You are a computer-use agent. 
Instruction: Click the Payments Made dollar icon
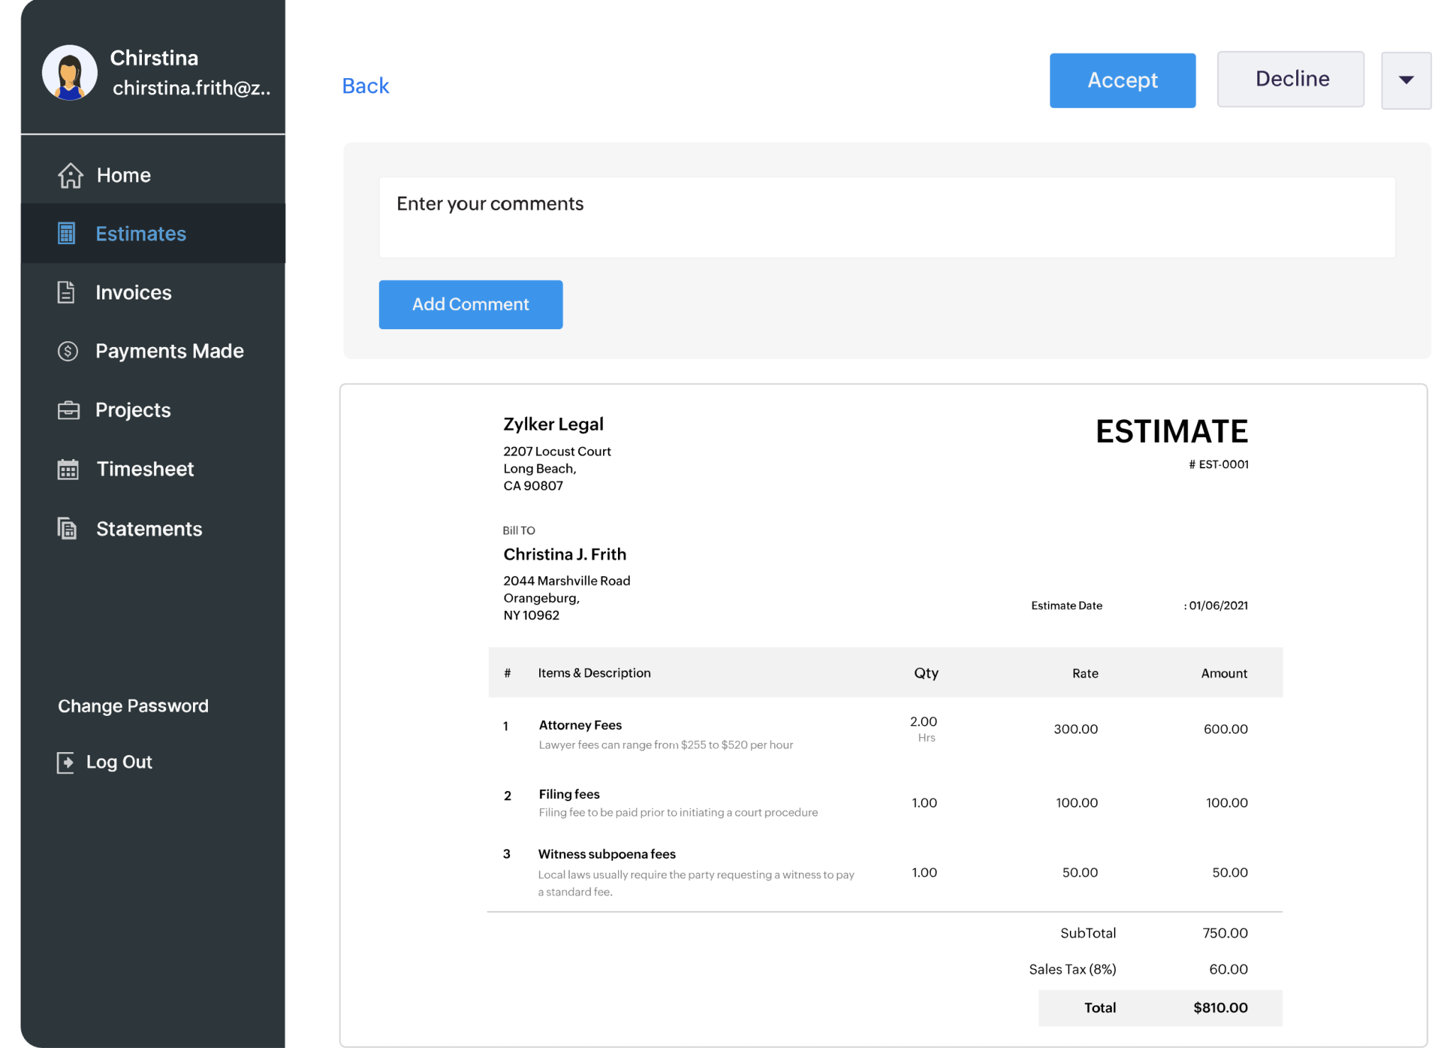pos(67,351)
